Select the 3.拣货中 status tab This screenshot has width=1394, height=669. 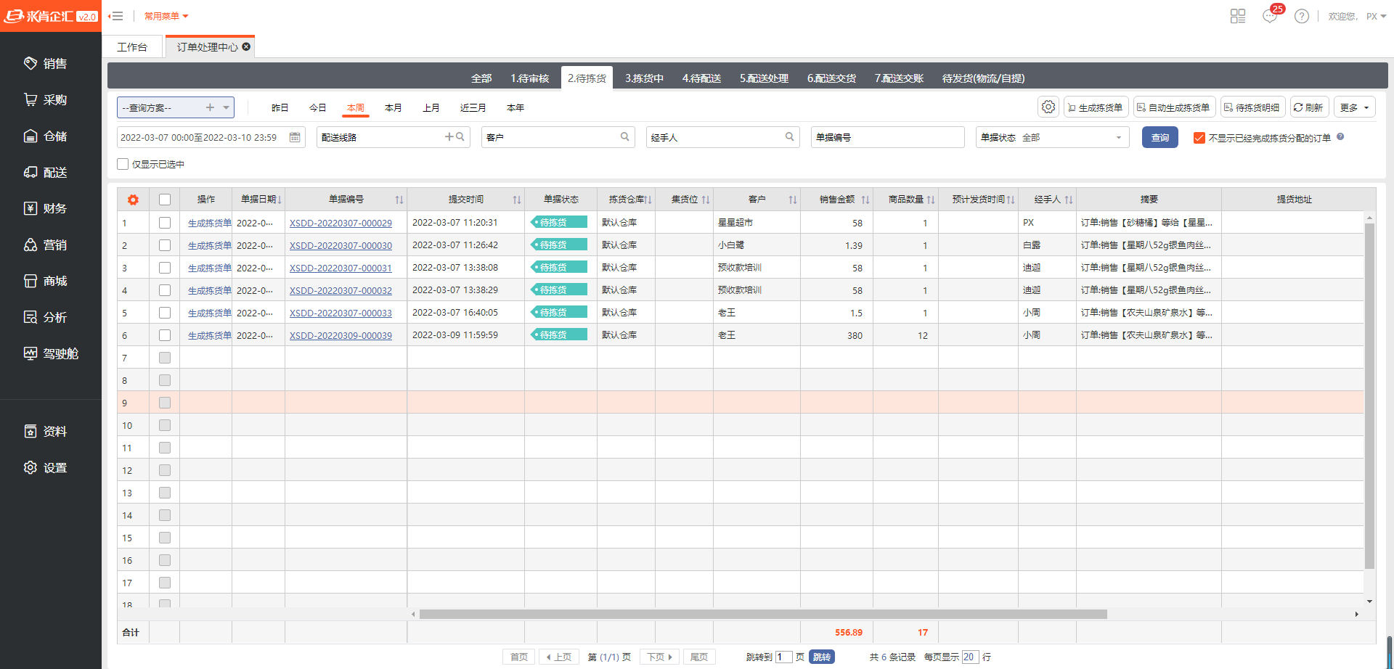[x=644, y=78]
